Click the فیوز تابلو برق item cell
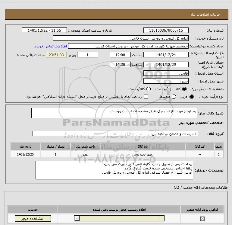 pyautogui.click(x=143, y=154)
